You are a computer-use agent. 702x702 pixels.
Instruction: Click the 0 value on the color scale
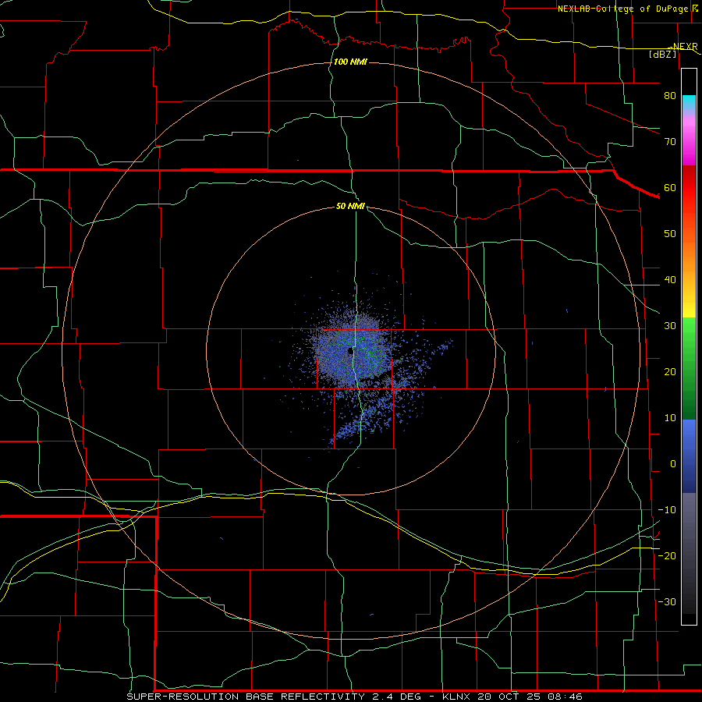point(673,464)
